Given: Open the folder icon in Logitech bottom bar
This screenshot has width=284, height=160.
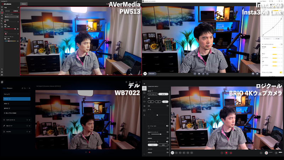Looking at the screenshot, I should [261, 153].
